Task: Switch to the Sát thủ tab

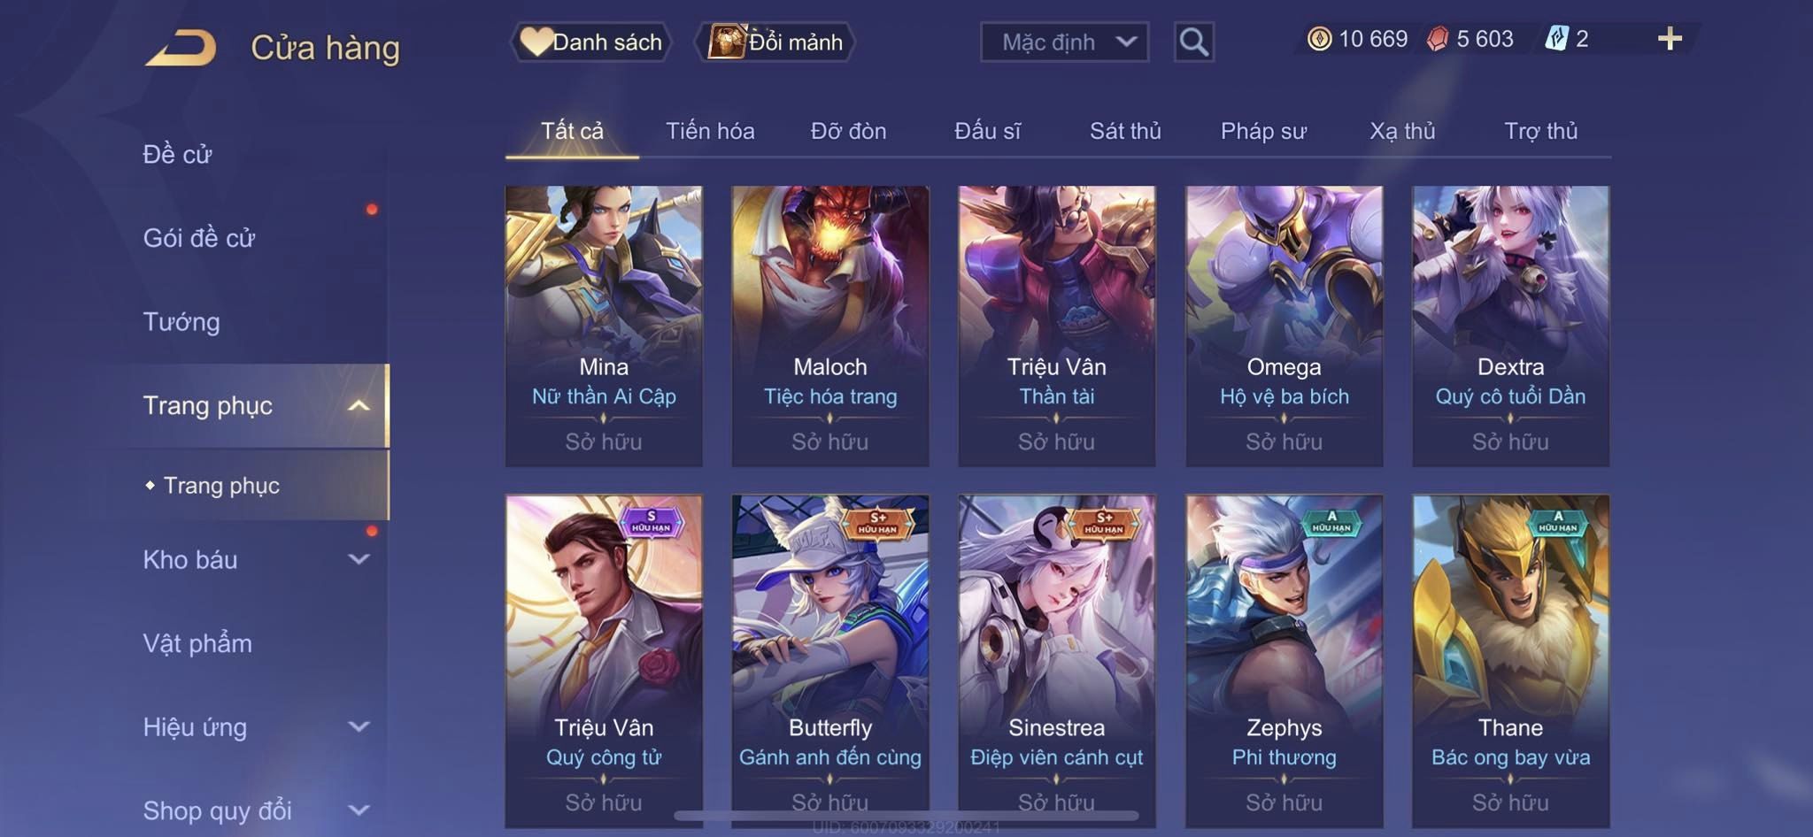Action: click(1125, 131)
